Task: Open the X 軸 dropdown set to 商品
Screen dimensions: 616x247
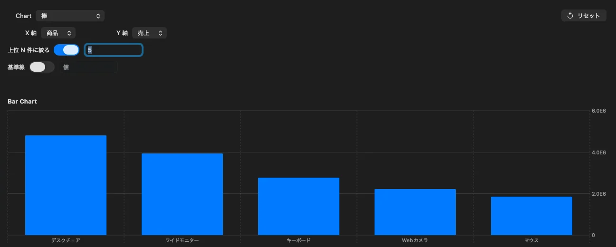Action: (58, 33)
